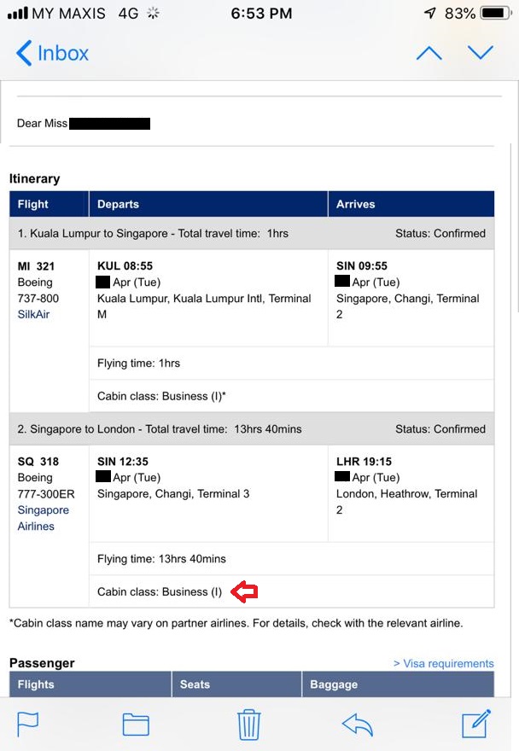Image resolution: width=519 pixels, height=751 pixels.
Task: Show next message with down arrow
Action: [481, 53]
